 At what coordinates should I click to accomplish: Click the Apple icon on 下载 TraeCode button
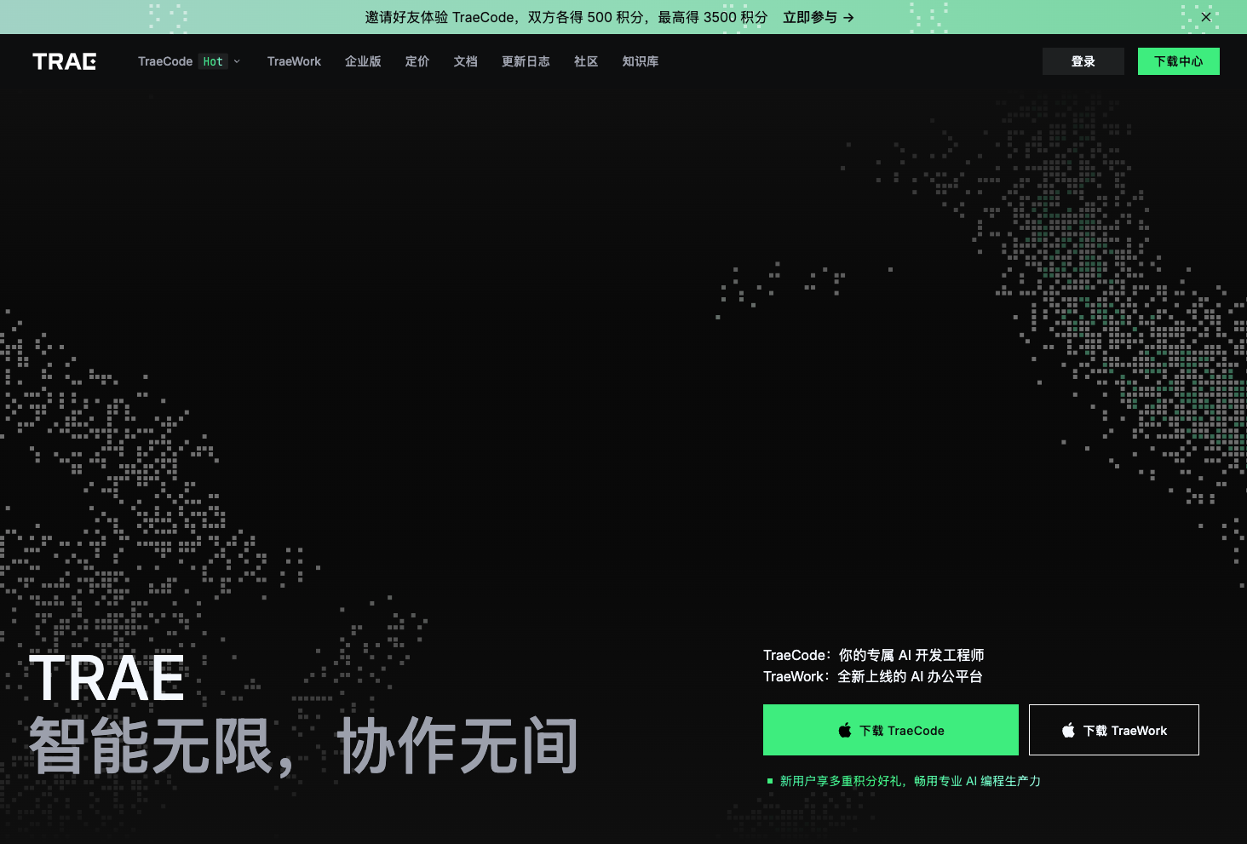pyautogui.click(x=845, y=731)
